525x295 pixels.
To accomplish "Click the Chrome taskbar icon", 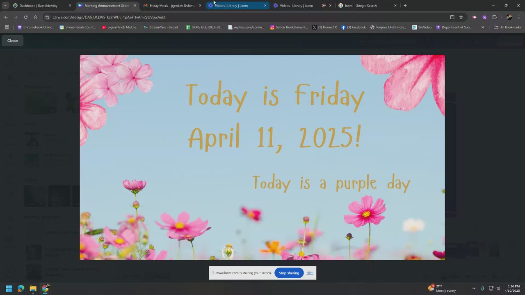I will point(45,288).
